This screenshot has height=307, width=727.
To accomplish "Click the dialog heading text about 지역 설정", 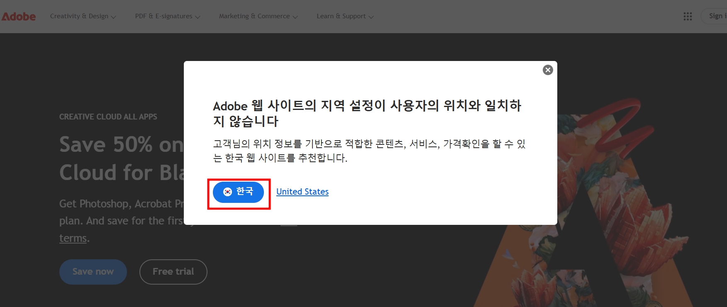I will (x=367, y=113).
